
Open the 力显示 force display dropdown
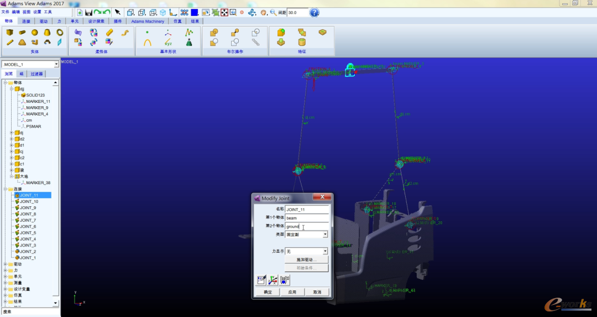click(325, 251)
